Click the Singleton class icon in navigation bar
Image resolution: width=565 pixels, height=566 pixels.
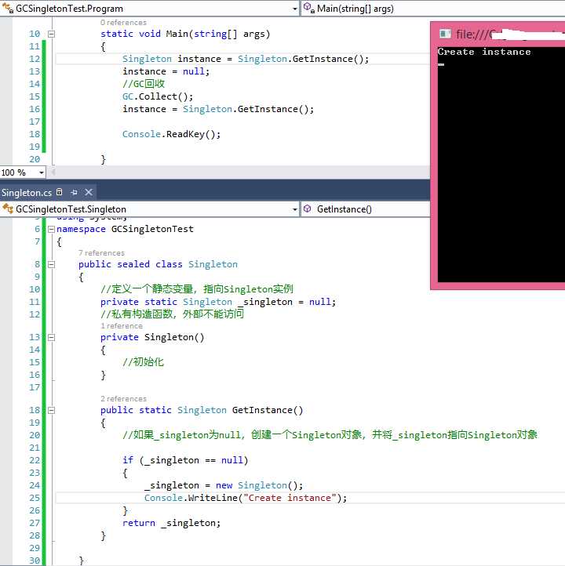coord(8,209)
